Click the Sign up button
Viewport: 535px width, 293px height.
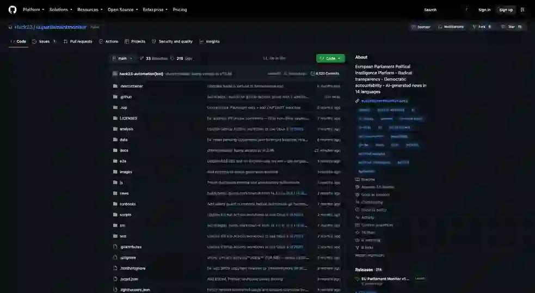click(x=506, y=10)
